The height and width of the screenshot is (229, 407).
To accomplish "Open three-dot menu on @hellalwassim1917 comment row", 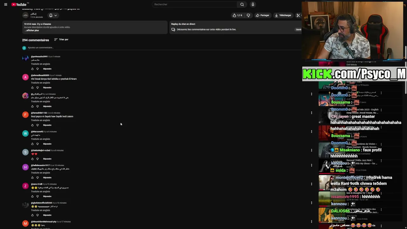I will click(312, 165).
